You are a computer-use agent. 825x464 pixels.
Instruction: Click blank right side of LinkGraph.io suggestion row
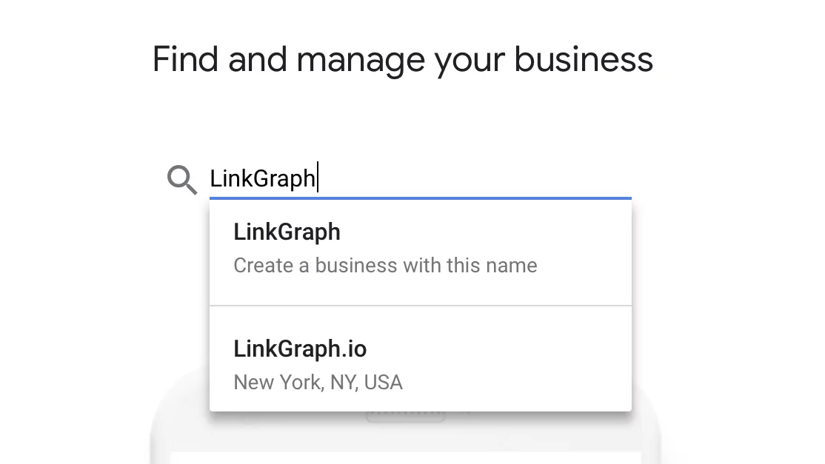click(526, 359)
